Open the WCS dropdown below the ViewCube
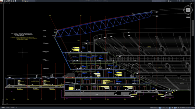195x109 pixels. (188, 17)
